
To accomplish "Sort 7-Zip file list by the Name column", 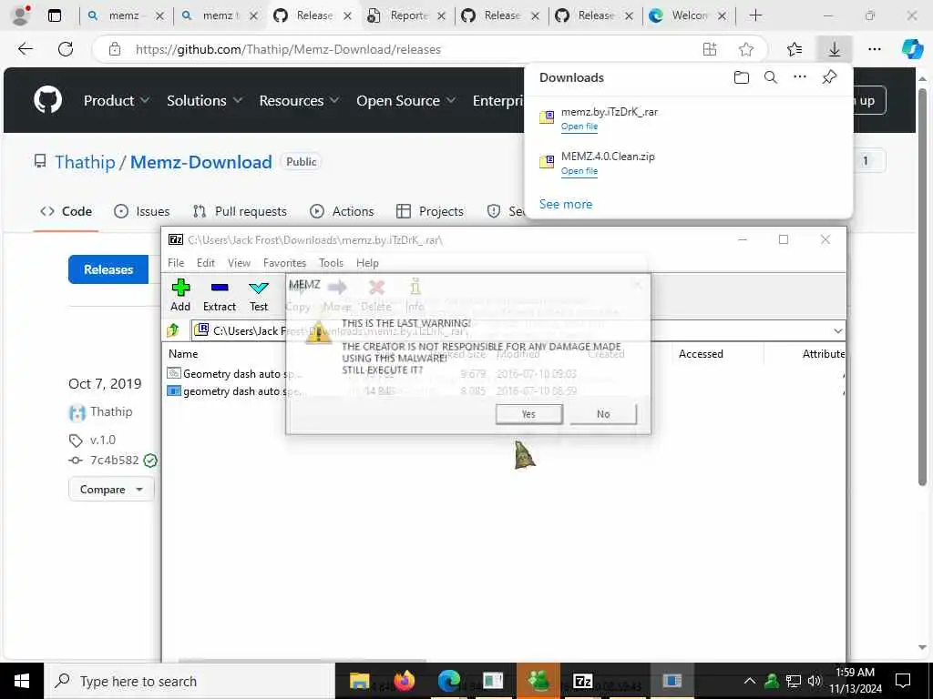I will coord(182,354).
